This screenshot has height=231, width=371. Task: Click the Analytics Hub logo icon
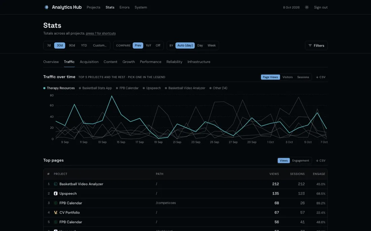pyautogui.click(x=47, y=7)
